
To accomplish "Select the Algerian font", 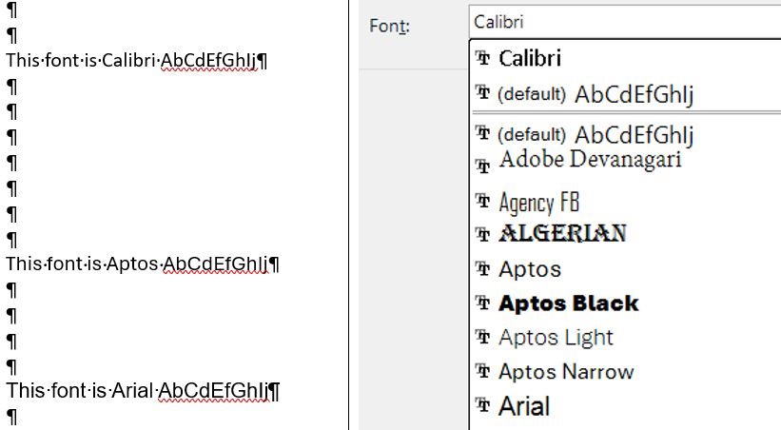I will (562, 233).
